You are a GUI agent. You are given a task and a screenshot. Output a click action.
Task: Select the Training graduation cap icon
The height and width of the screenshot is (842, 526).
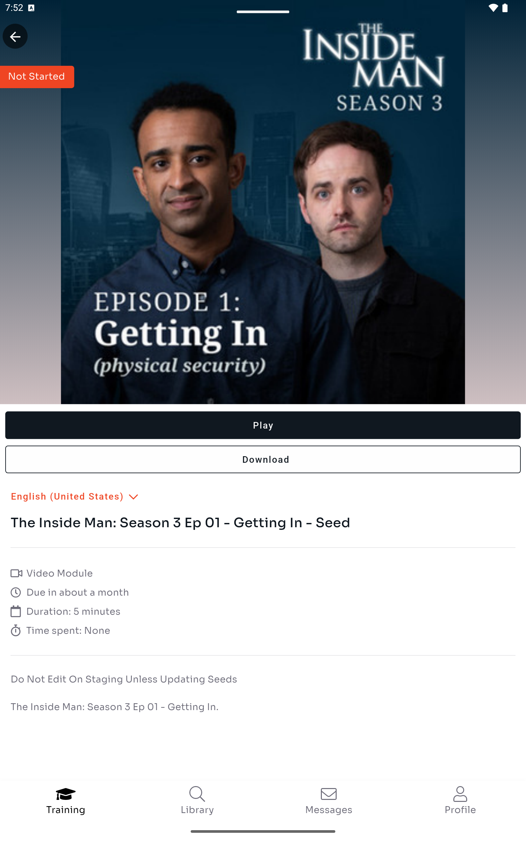click(65, 794)
